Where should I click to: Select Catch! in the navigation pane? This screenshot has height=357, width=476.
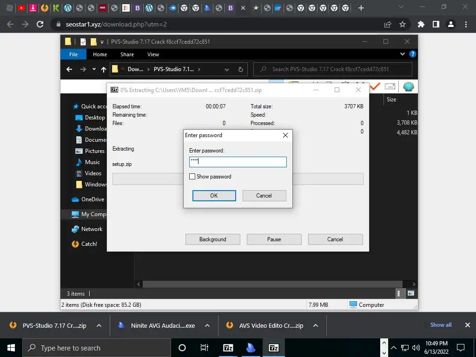pos(85,244)
